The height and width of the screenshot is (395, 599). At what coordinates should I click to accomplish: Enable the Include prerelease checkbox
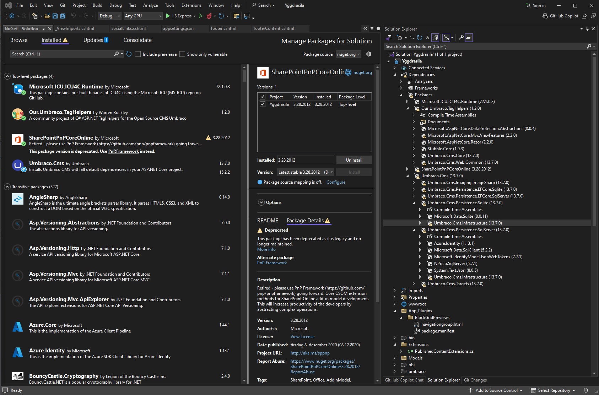tap(138, 54)
